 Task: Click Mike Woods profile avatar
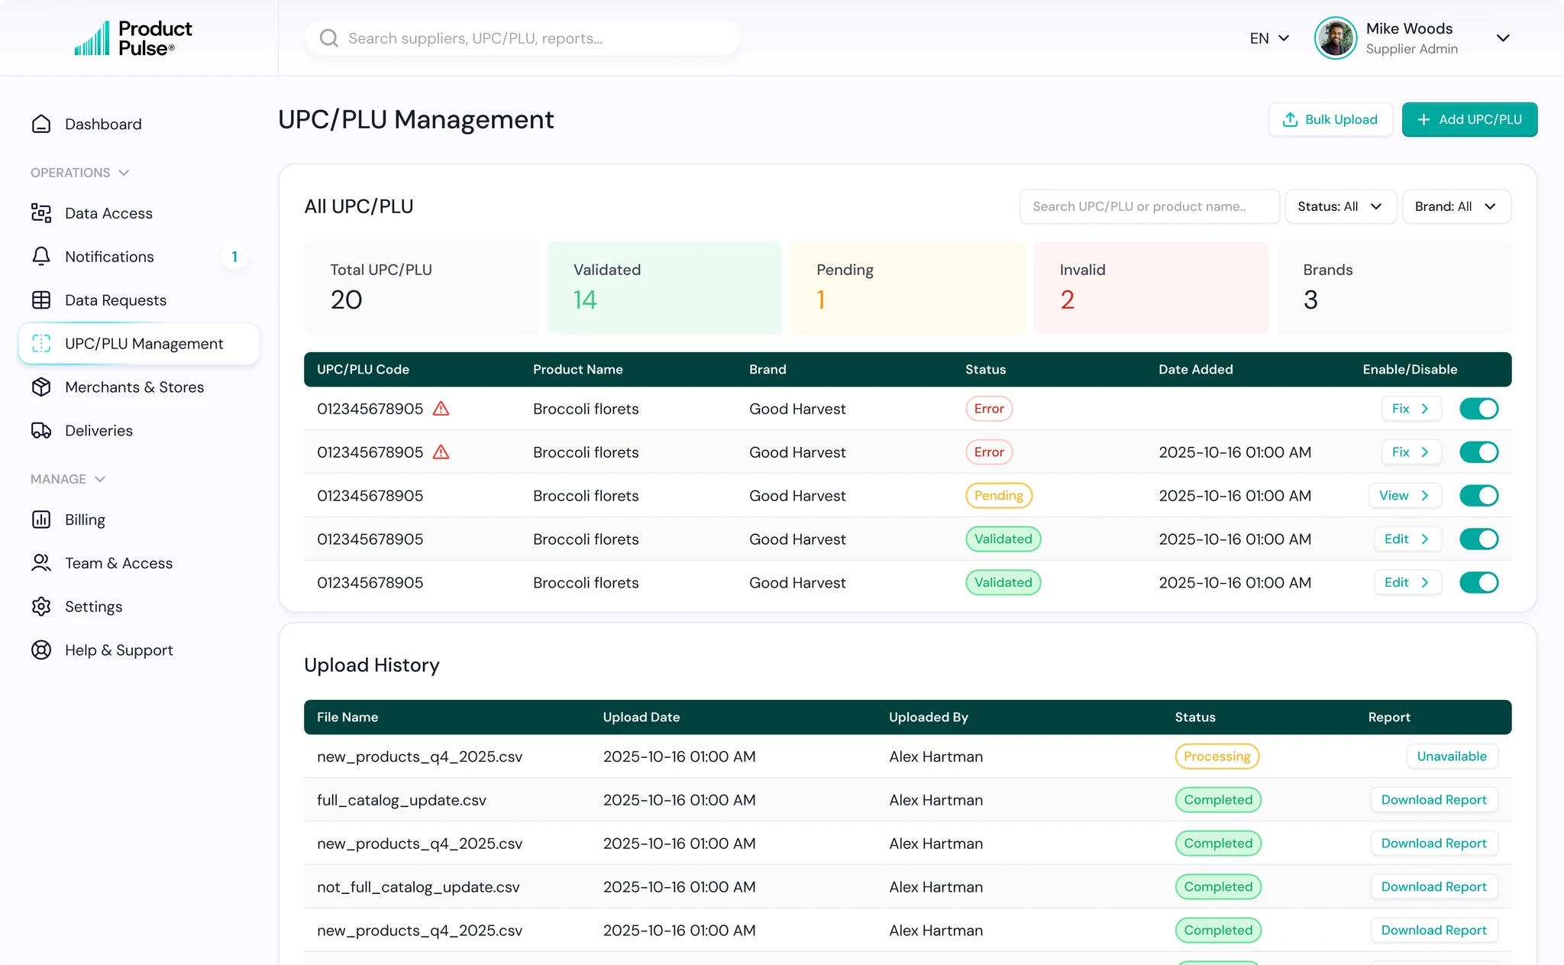[1336, 38]
